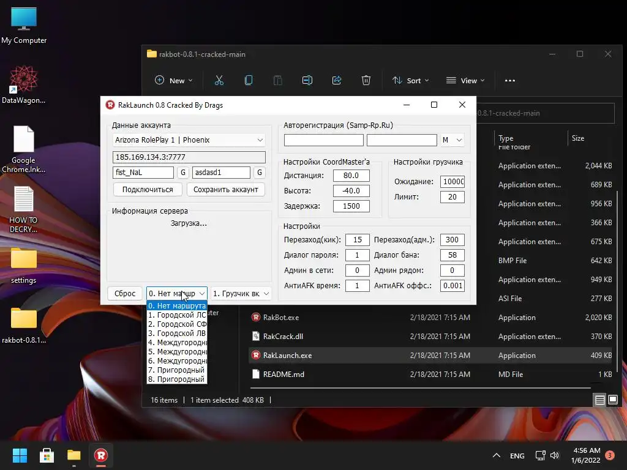Viewport: 627px width, 470px height.
Task: Click the Rename icon in Explorer toolbar
Action: (307, 80)
